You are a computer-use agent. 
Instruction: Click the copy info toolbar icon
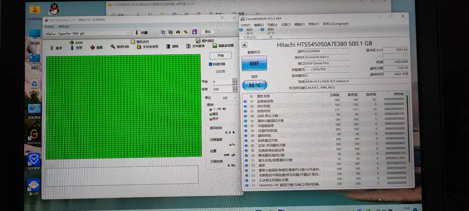163,32
